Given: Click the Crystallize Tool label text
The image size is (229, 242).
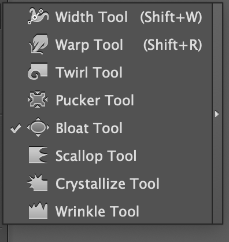Looking at the screenshot, I should click(x=108, y=184).
